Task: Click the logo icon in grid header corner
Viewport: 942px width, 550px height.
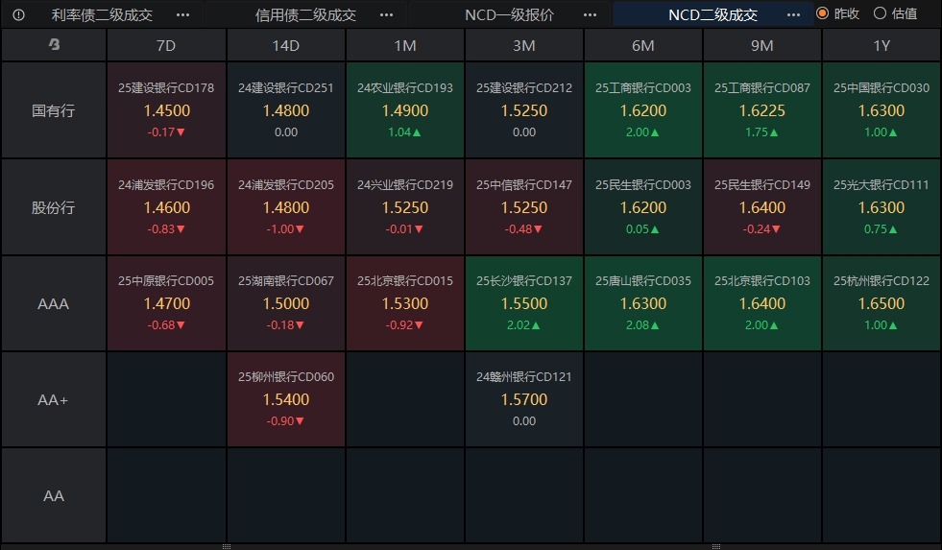Action: [x=54, y=44]
